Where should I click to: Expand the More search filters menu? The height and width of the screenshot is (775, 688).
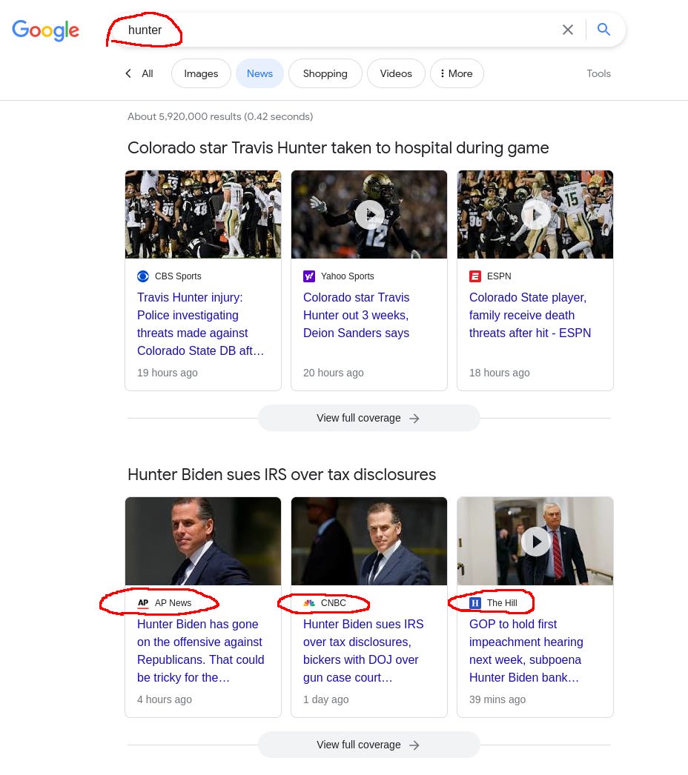[x=457, y=73]
